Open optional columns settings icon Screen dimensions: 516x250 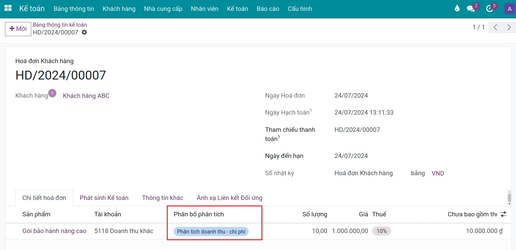click(x=503, y=214)
